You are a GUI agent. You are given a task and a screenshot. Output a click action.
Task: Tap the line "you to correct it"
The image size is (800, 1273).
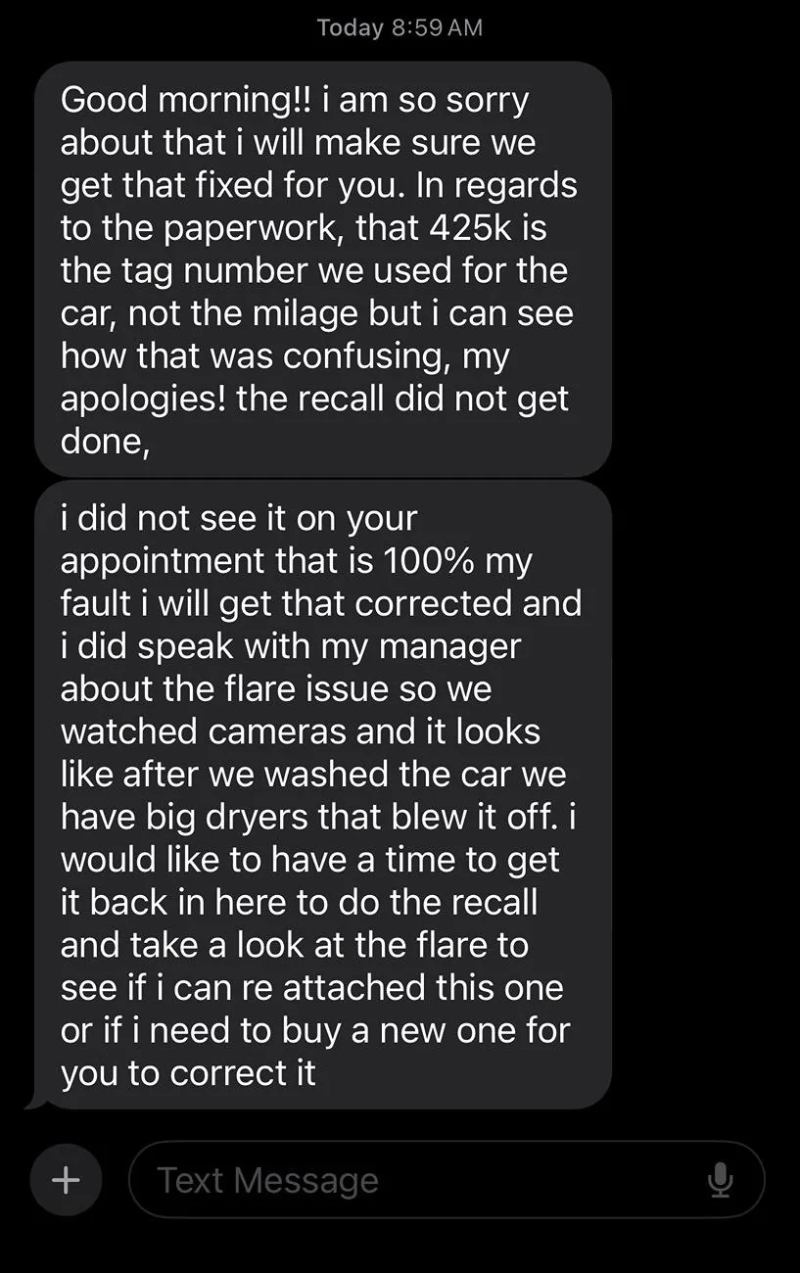tap(188, 1073)
